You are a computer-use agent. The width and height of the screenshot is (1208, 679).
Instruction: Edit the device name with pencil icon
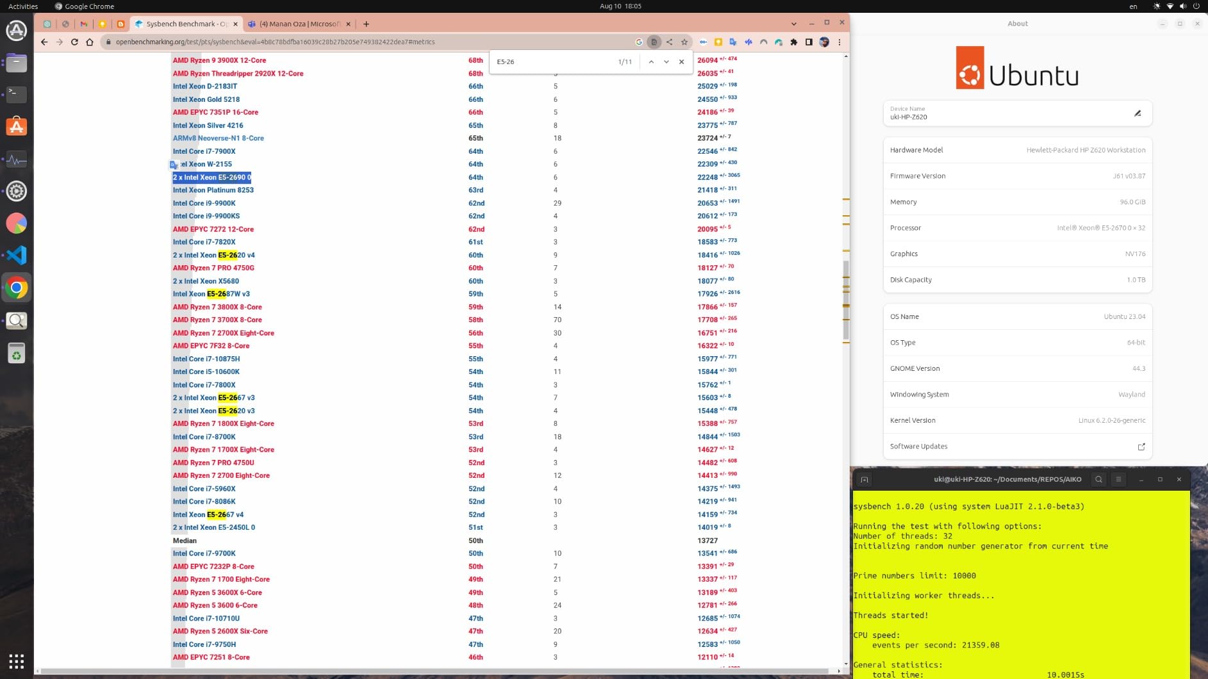tap(1138, 113)
